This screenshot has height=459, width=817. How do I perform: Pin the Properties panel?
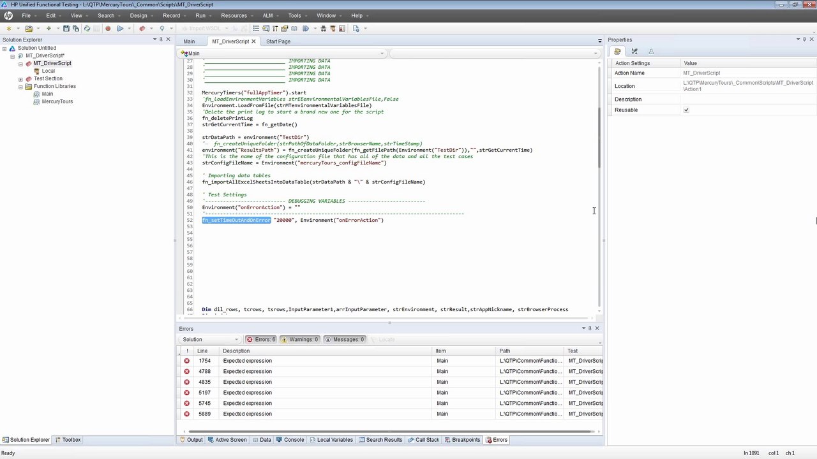pyautogui.click(x=804, y=40)
